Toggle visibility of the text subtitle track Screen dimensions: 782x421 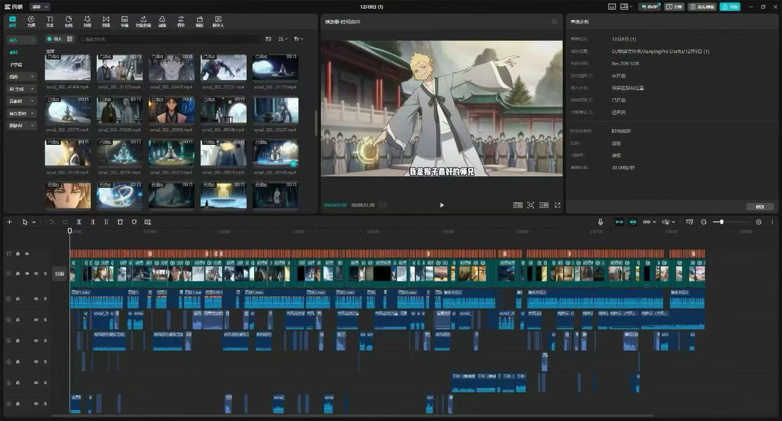coord(27,253)
